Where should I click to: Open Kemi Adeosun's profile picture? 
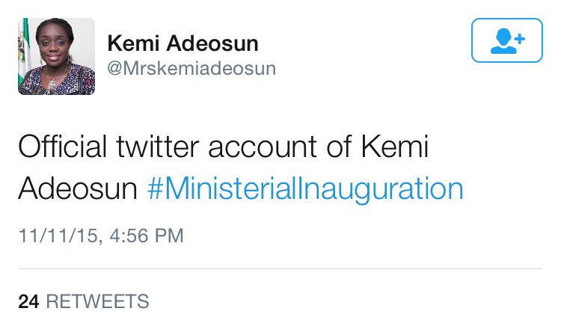point(57,57)
